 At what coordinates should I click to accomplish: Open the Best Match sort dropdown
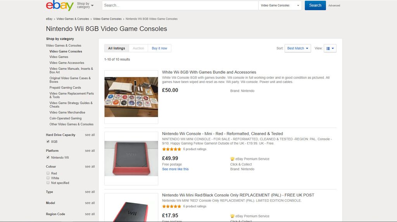(x=297, y=48)
